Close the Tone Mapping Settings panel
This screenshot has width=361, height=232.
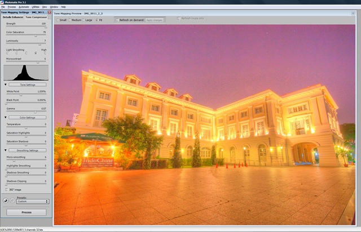click(x=49, y=12)
